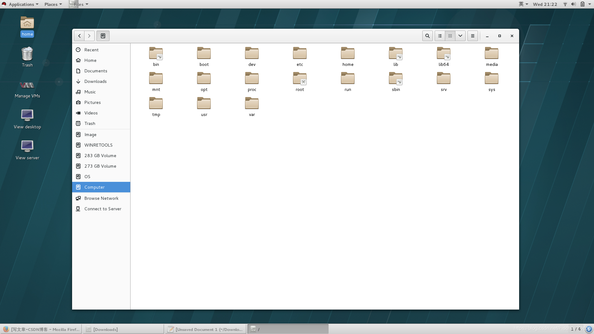Switch to Firefox CSDN taskbar window
The height and width of the screenshot is (334, 594).
click(x=41, y=329)
